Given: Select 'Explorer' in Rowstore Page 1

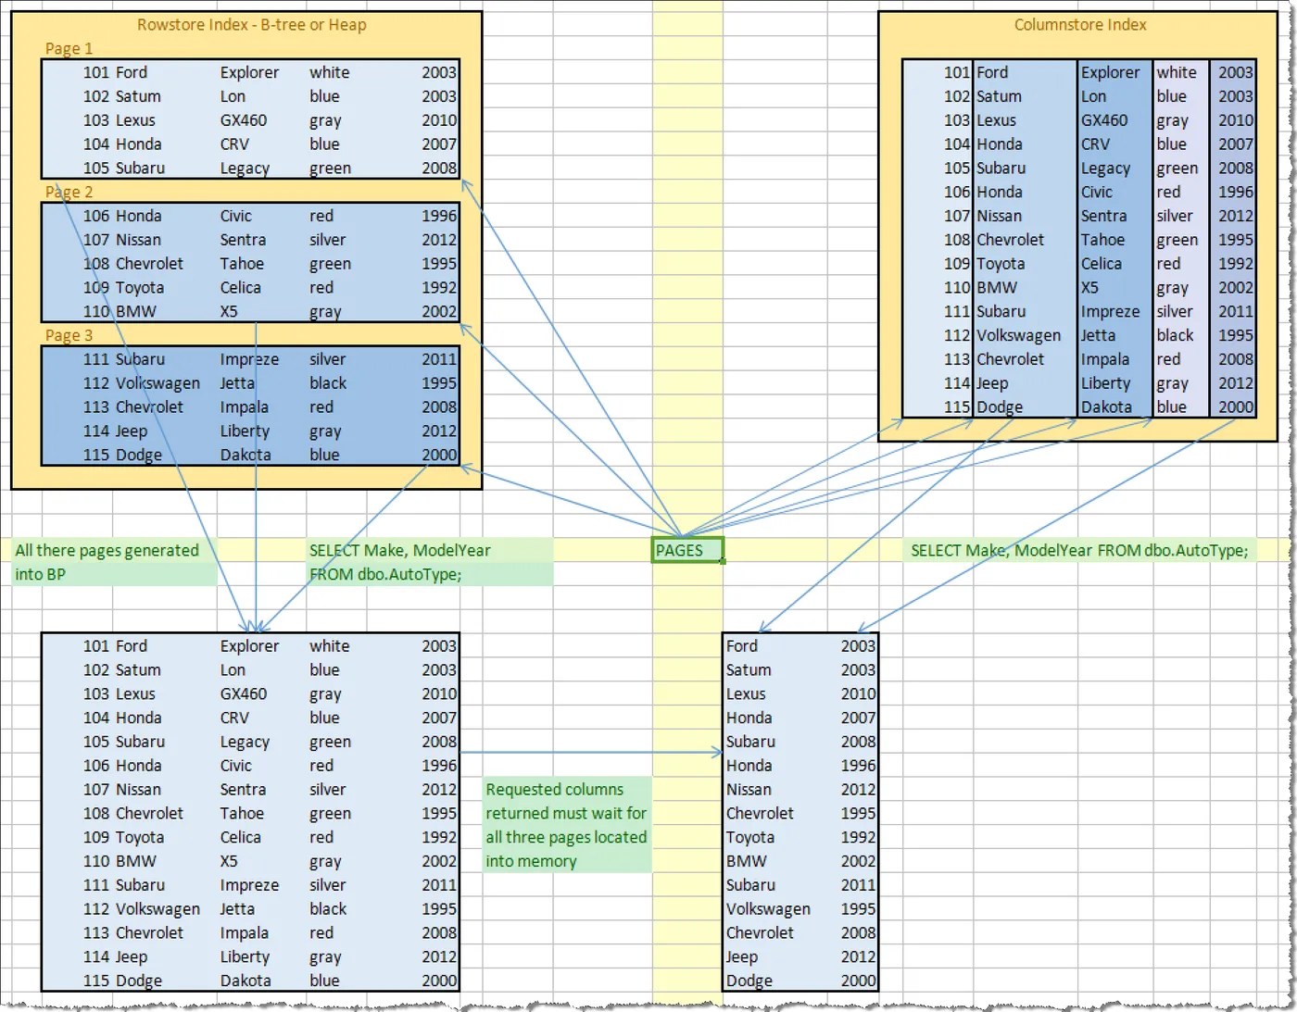Looking at the screenshot, I should [x=249, y=72].
